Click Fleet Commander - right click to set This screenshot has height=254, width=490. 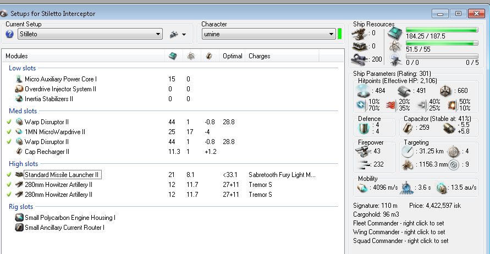point(399,223)
